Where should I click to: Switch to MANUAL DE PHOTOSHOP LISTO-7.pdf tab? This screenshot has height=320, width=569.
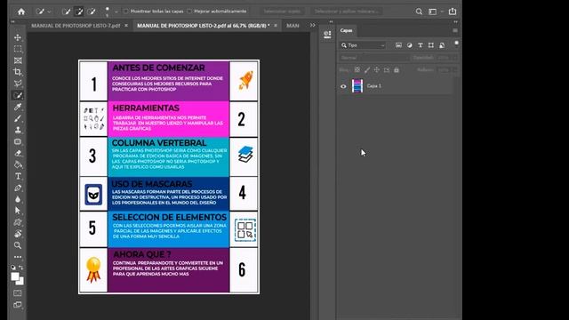tap(76, 26)
